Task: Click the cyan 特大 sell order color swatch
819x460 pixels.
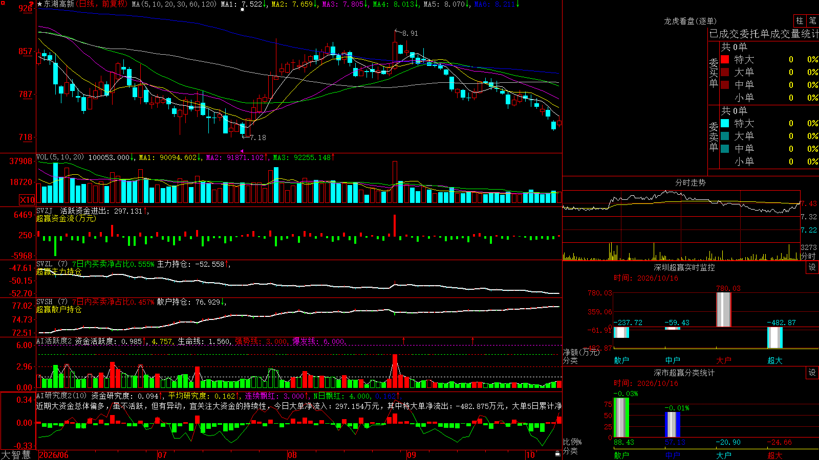Action: pyautogui.click(x=725, y=123)
